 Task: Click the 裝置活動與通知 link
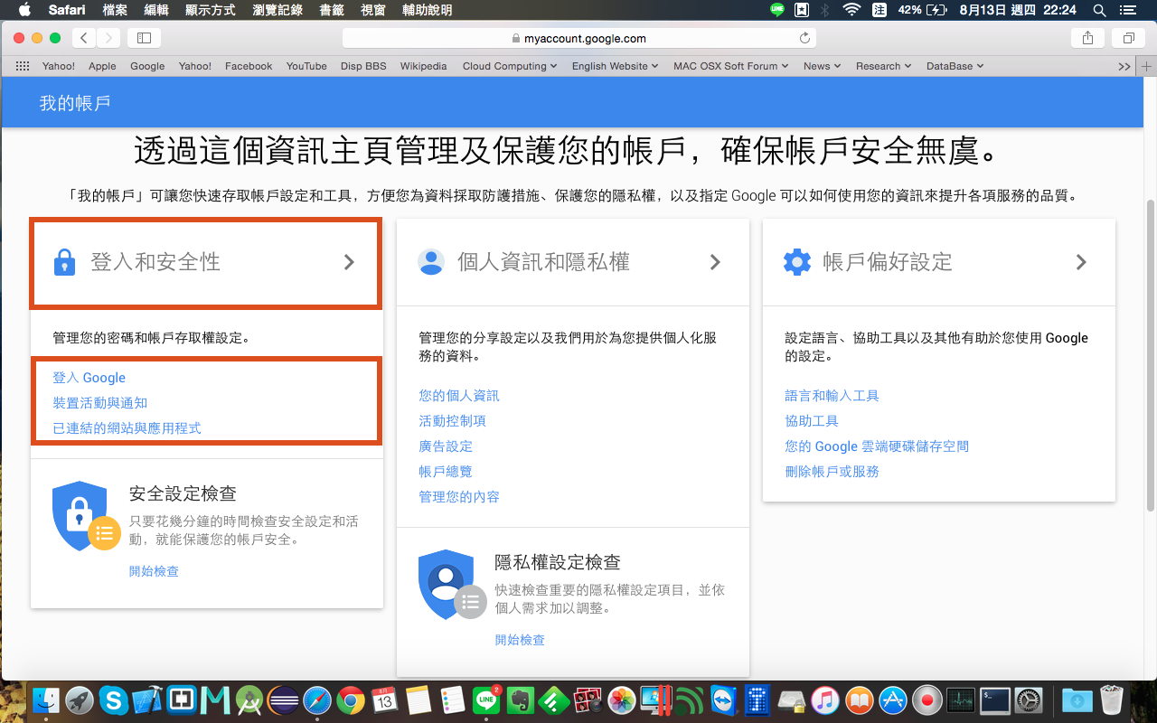pos(99,403)
